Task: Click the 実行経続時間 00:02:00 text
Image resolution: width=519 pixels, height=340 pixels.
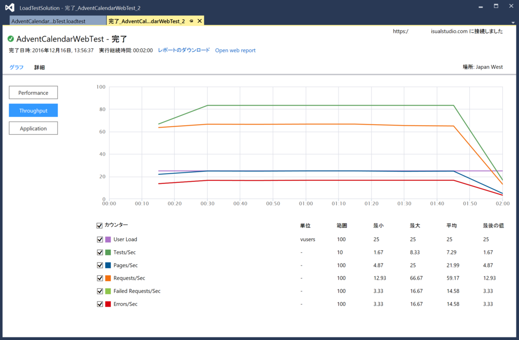Action: pyautogui.click(x=126, y=50)
